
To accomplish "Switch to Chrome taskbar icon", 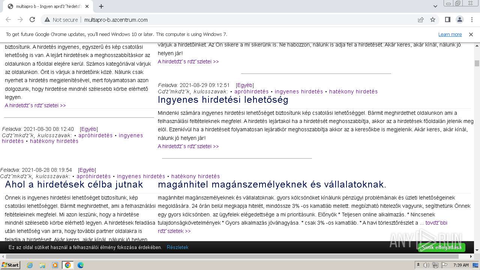I will (68, 265).
